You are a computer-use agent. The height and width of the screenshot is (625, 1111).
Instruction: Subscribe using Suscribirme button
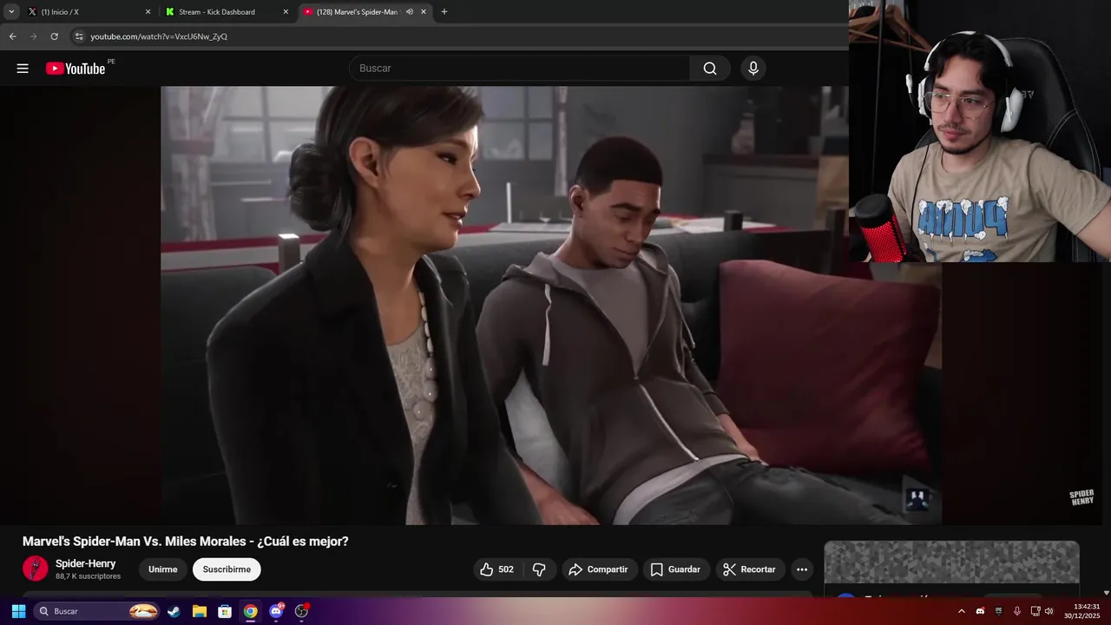[x=227, y=569]
